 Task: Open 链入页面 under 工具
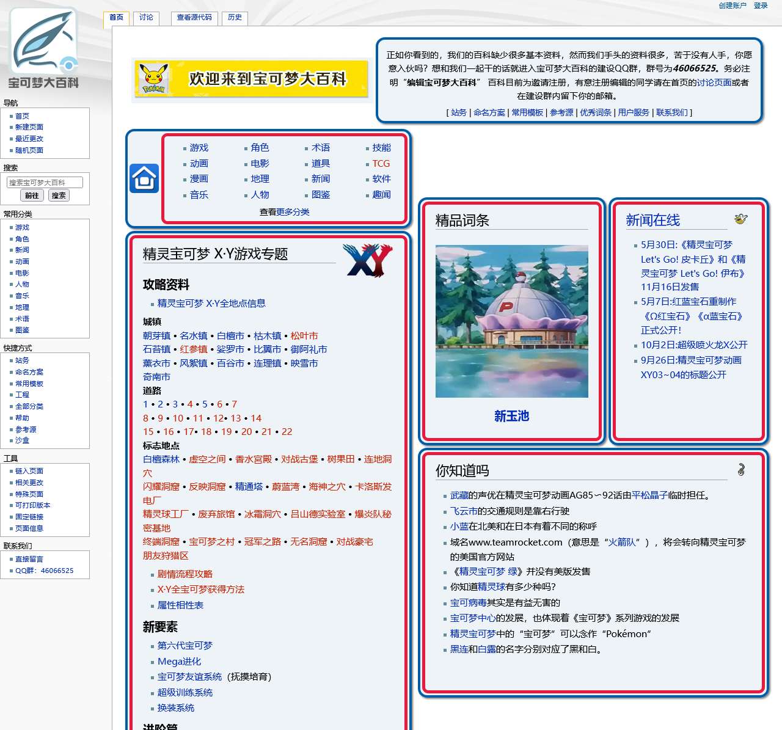coord(29,471)
